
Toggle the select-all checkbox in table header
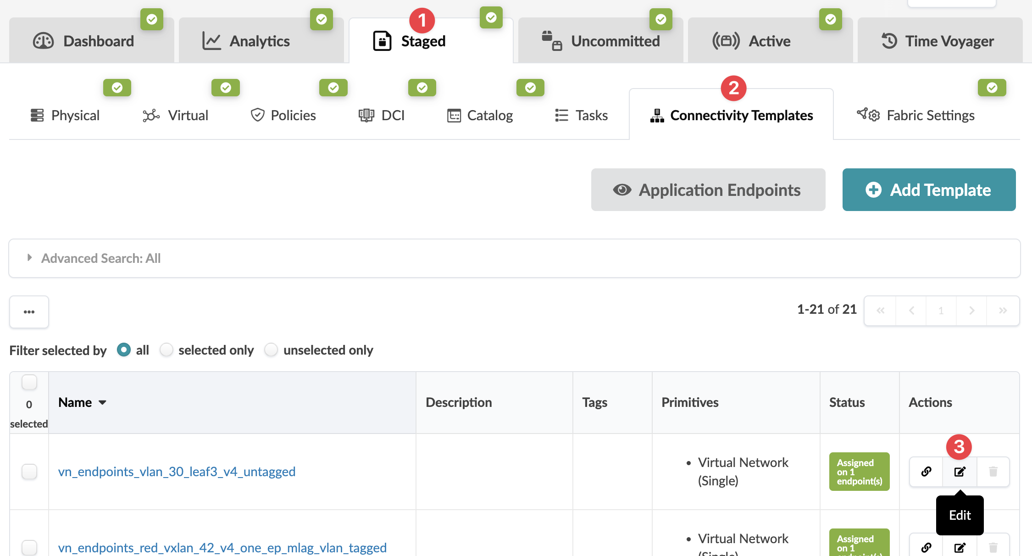pos(29,382)
